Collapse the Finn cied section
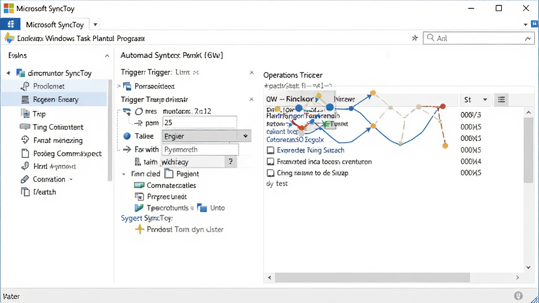The width and height of the screenshot is (539, 303). [x=124, y=174]
